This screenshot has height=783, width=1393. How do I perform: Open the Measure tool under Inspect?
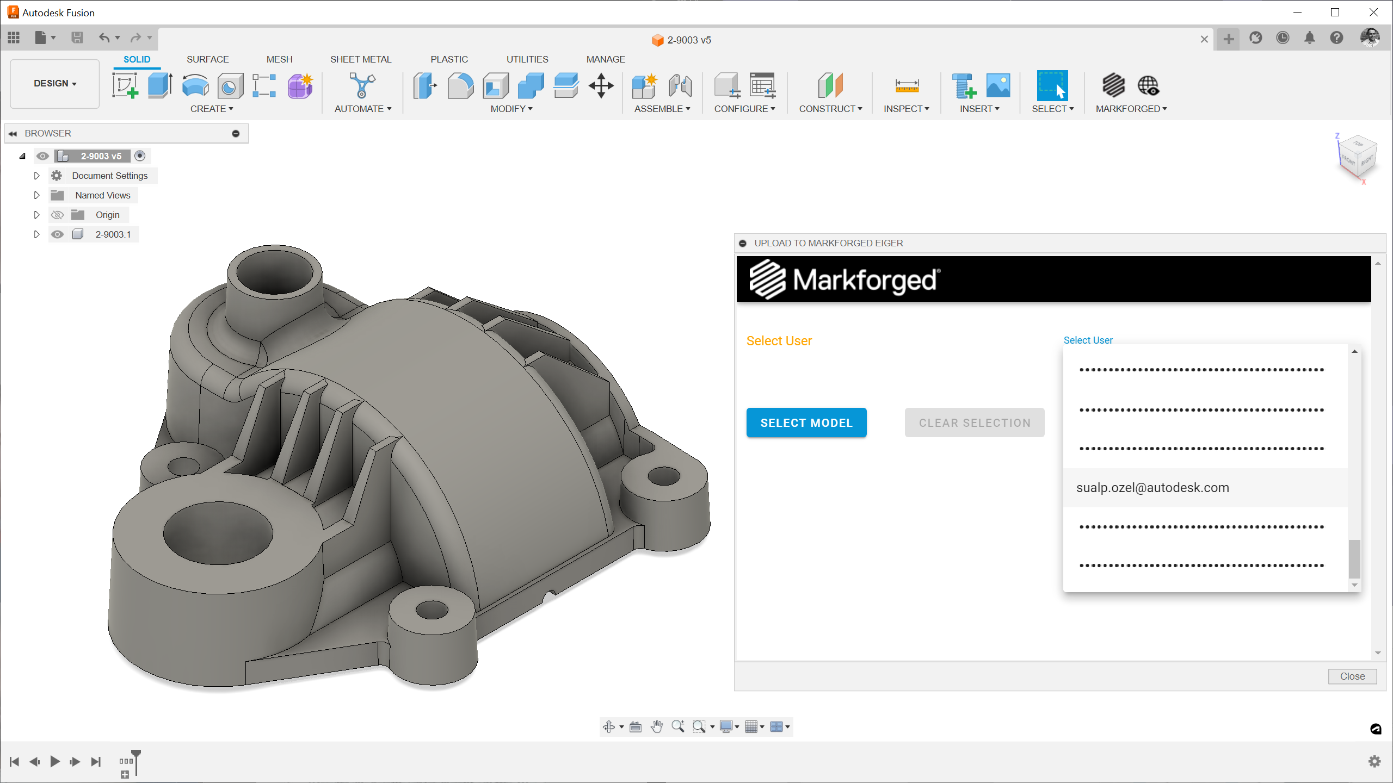pos(907,86)
